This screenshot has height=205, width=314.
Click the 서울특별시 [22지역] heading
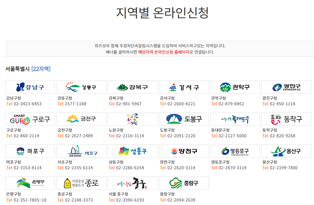coord(28,69)
